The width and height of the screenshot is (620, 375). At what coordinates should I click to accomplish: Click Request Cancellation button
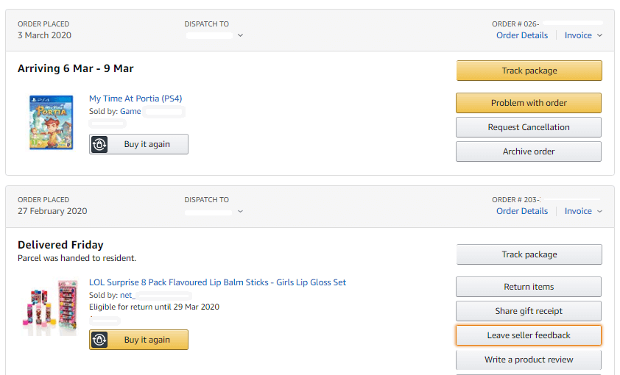(x=529, y=127)
